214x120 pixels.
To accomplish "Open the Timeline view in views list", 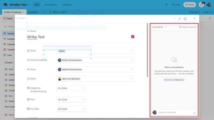I will [x=9, y=50].
